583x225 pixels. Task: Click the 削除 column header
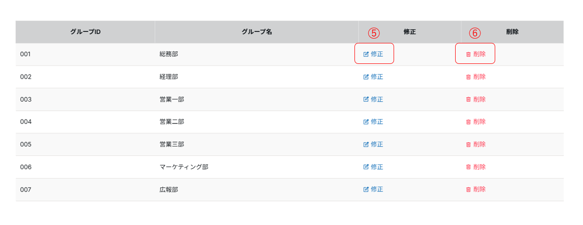pyautogui.click(x=512, y=32)
